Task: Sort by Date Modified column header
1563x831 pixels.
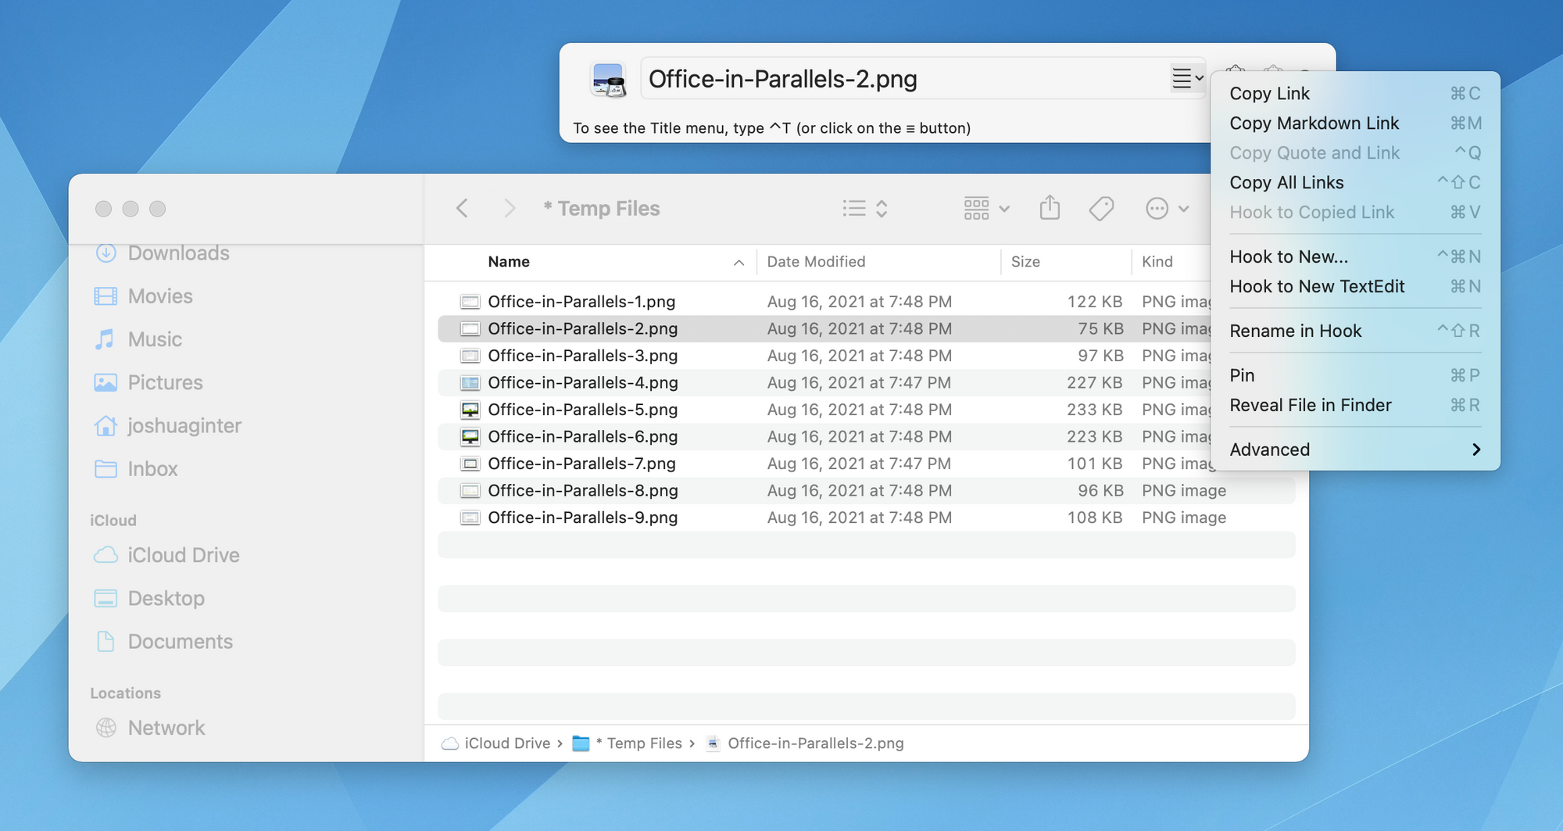Action: [816, 262]
